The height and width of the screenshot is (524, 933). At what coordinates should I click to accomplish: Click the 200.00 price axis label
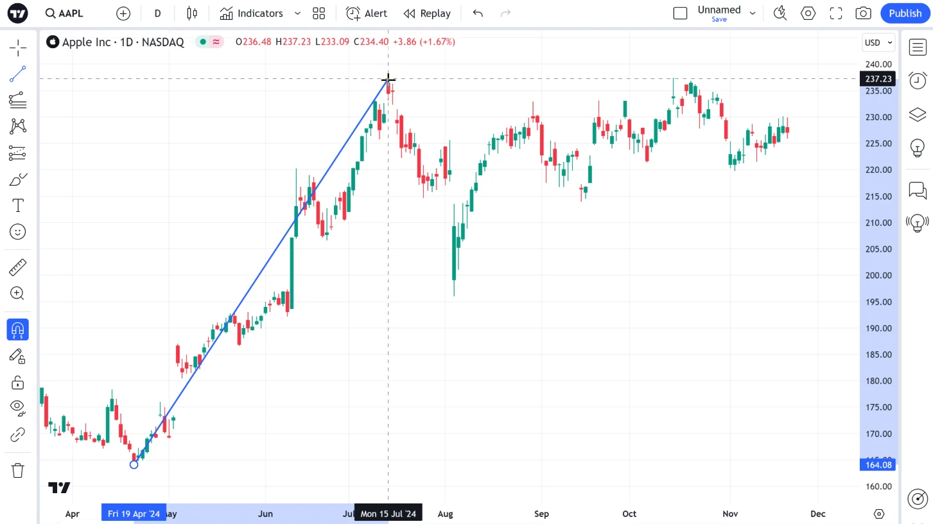pyautogui.click(x=878, y=275)
